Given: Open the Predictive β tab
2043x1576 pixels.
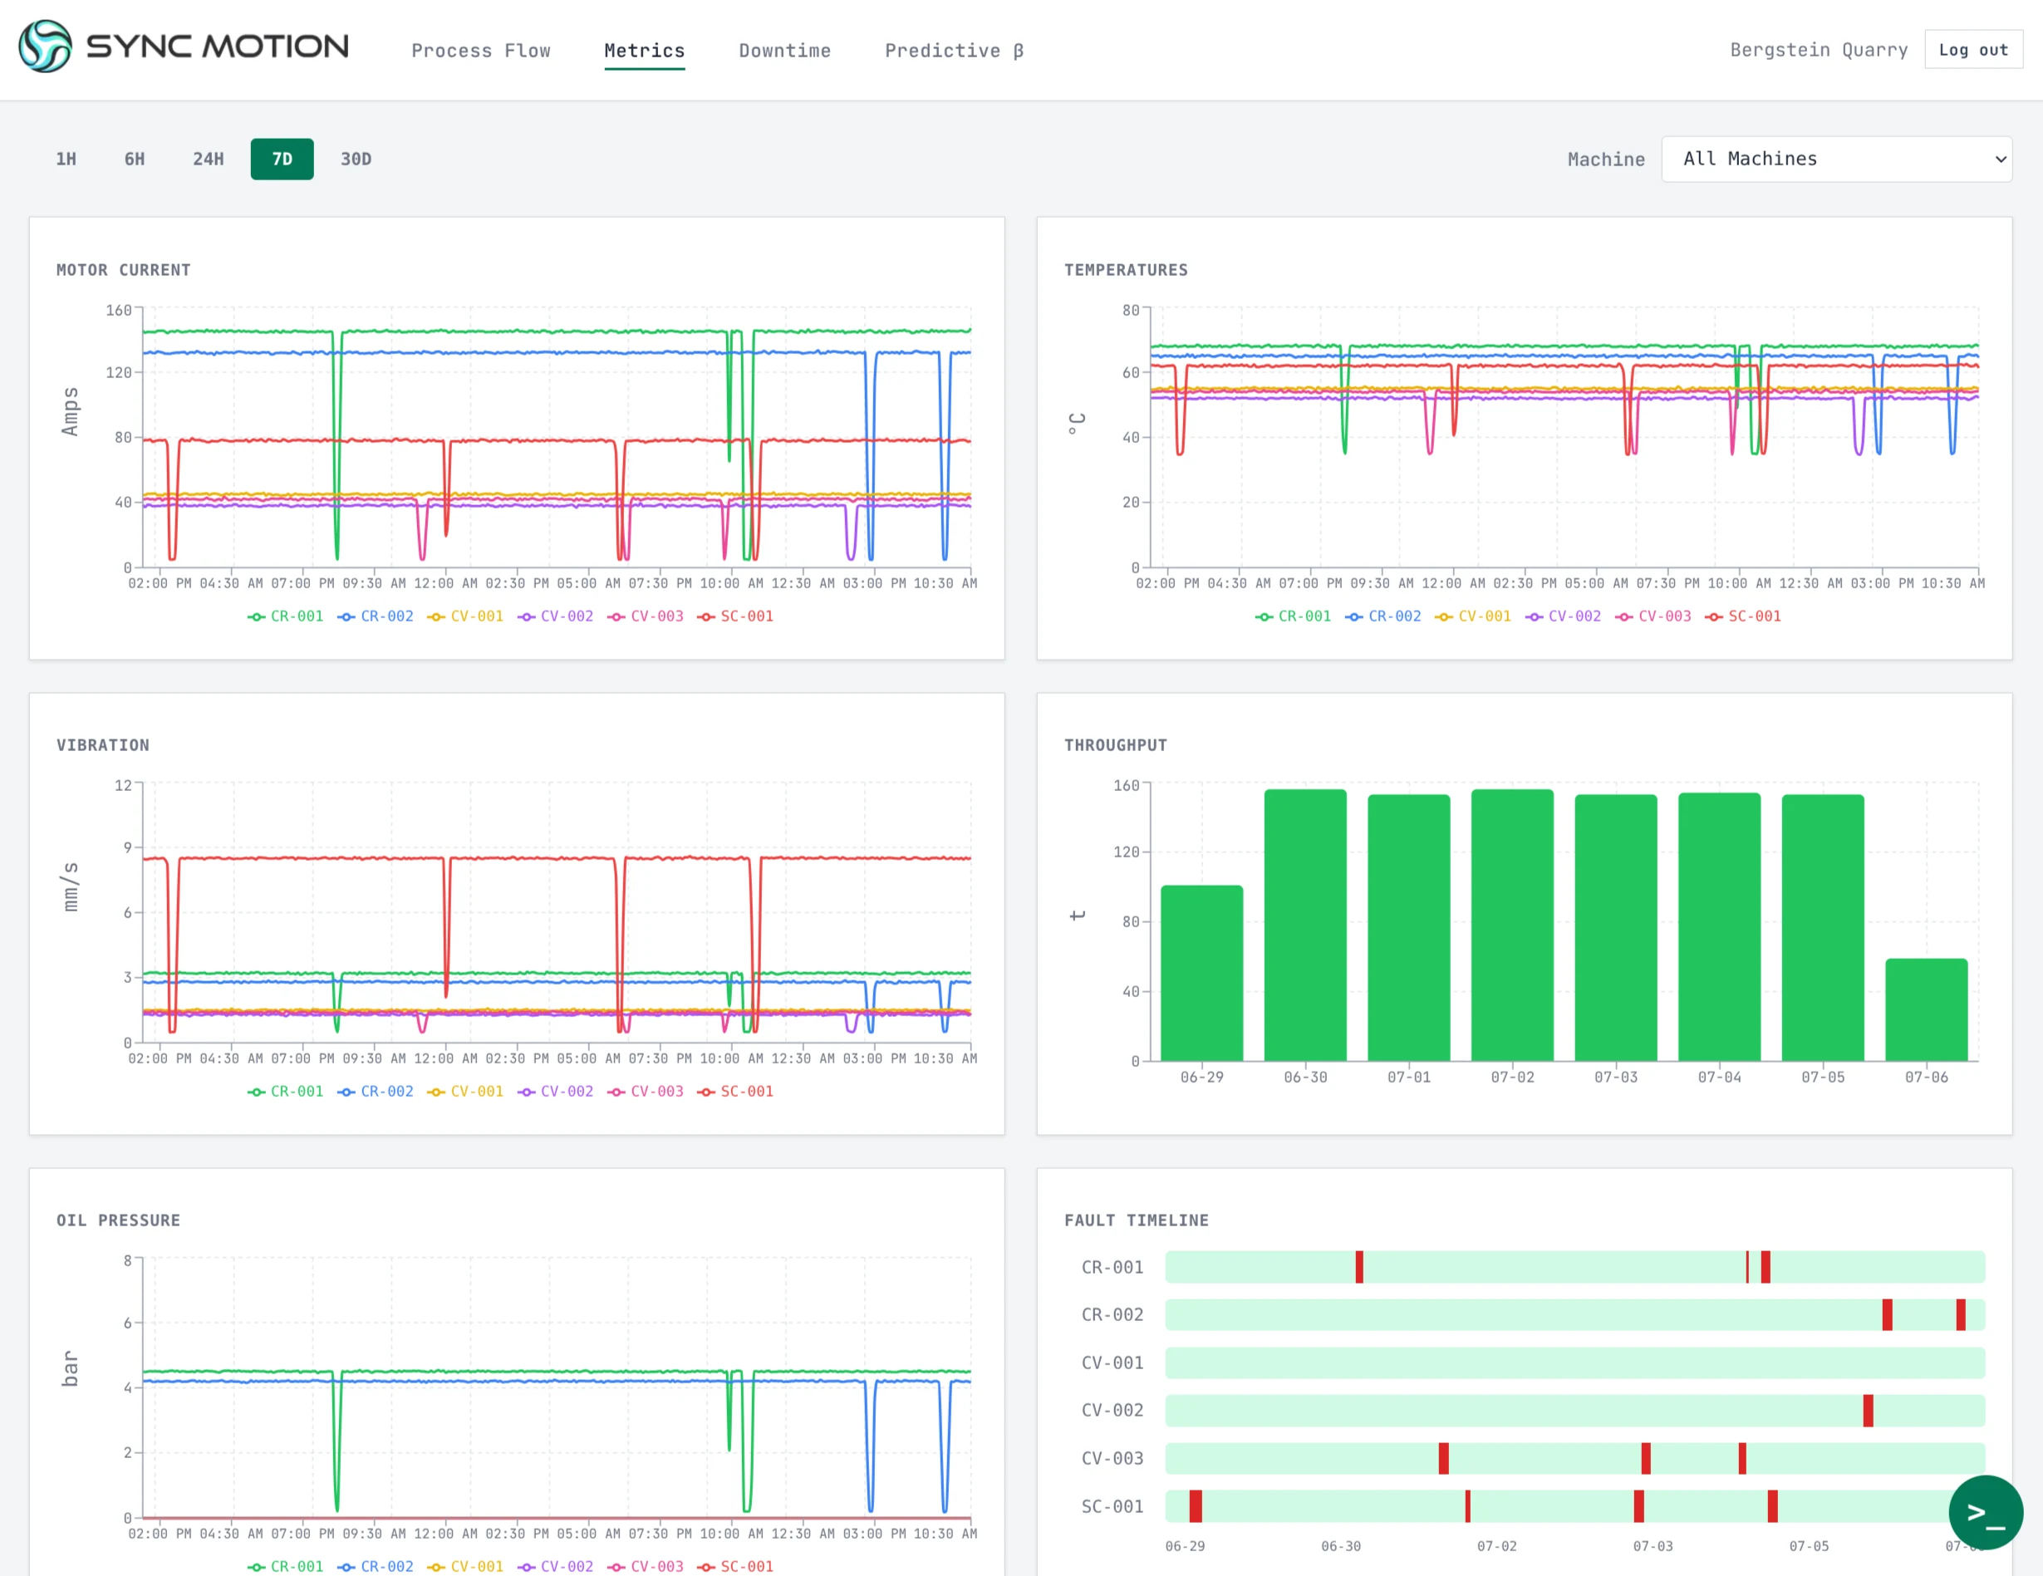Looking at the screenshot, I should pos(954,51).
